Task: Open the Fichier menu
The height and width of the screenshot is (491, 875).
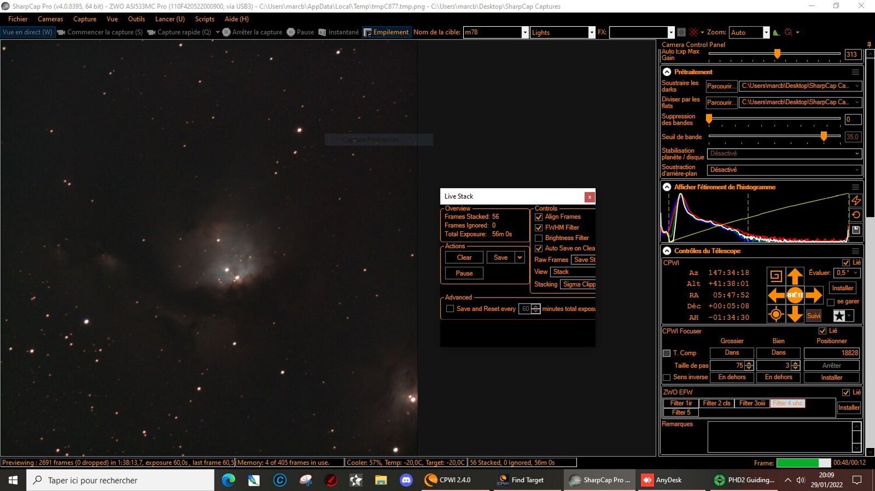Action: pyautogui.click(x=18, y=19)
